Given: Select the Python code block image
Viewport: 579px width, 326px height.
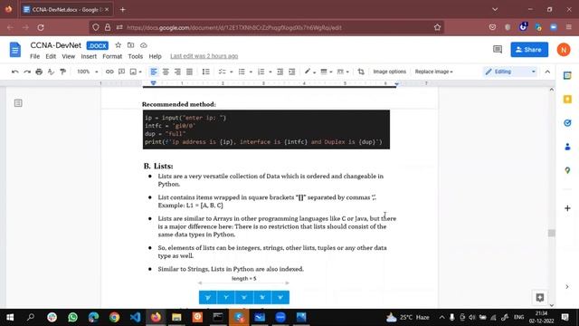Looking at the screenshot, I should point(266,129).
